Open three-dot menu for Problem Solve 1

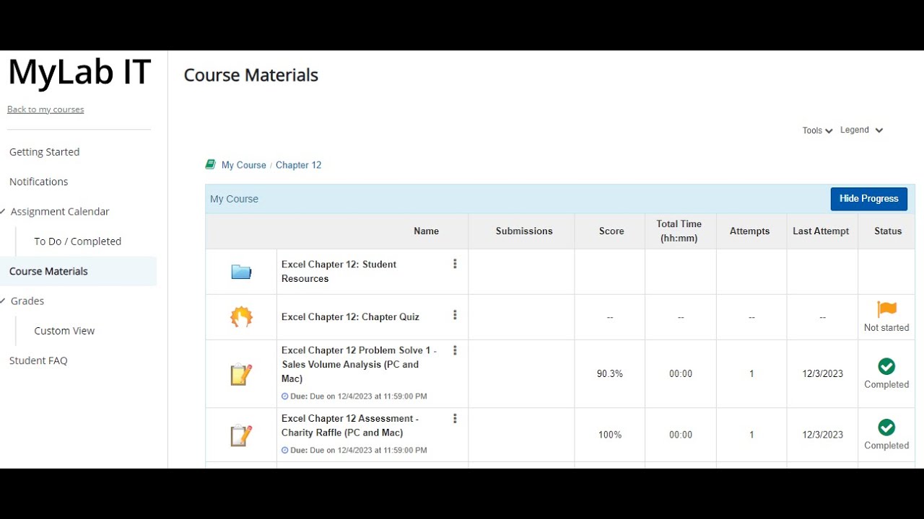(455, 350)
